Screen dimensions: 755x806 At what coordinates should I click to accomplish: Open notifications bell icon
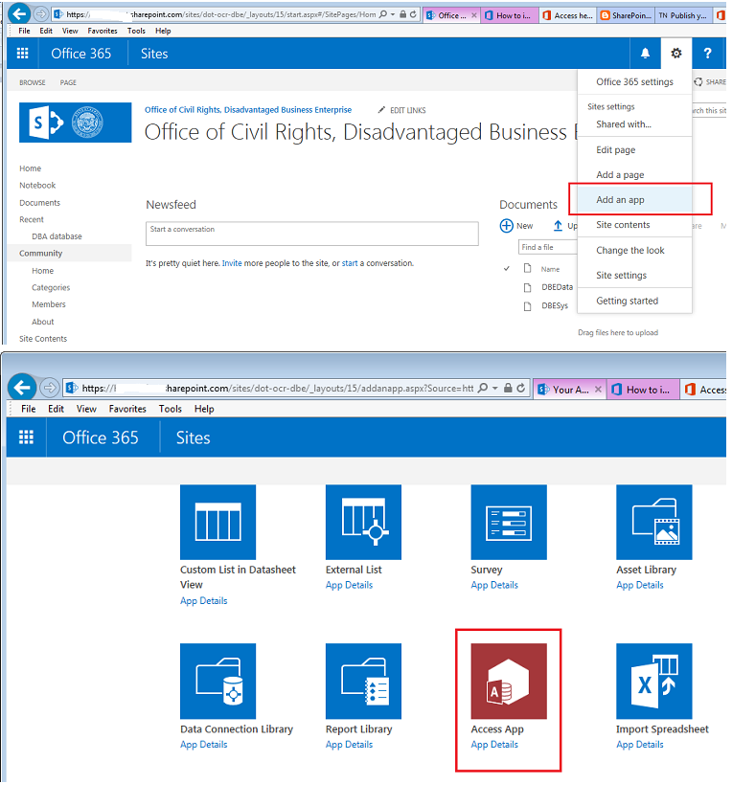tap(645, 53)
